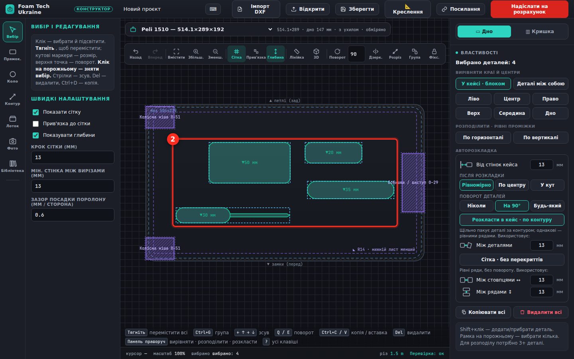
Task: Click the Видалити всі button
Action: click(x=541, y=312)
